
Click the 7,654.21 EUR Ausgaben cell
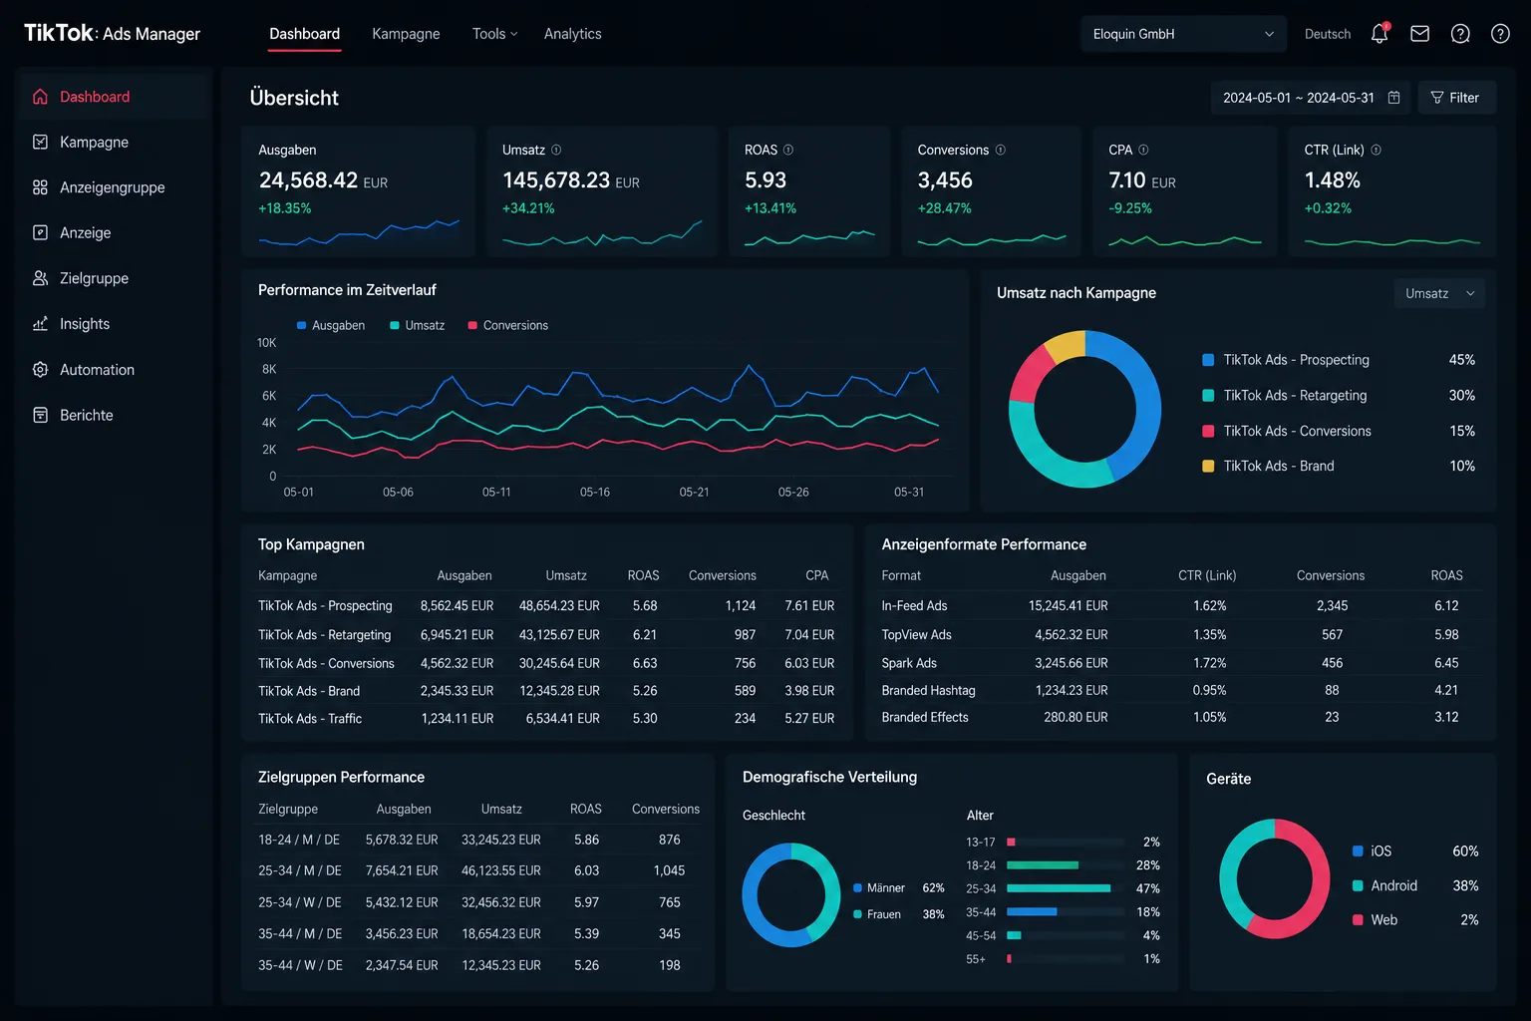402,871
